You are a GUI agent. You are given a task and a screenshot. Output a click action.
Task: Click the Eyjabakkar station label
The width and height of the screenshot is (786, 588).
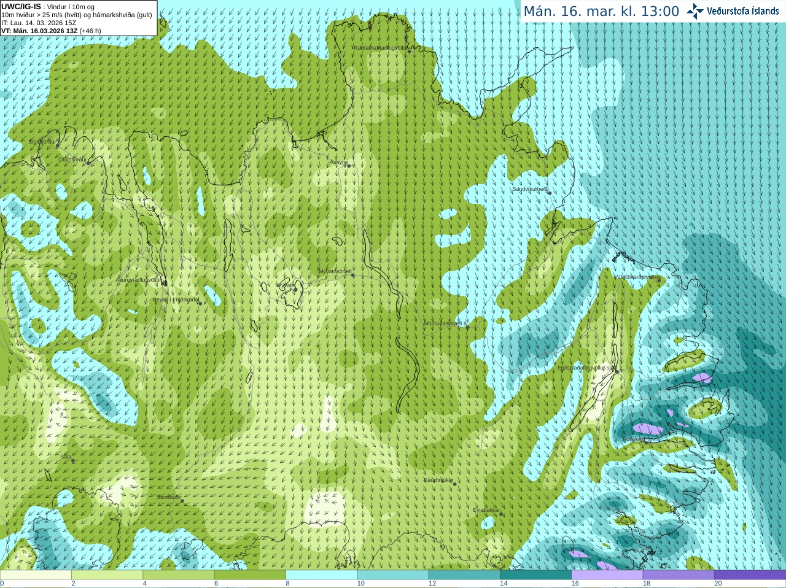[x=486, y=510]
